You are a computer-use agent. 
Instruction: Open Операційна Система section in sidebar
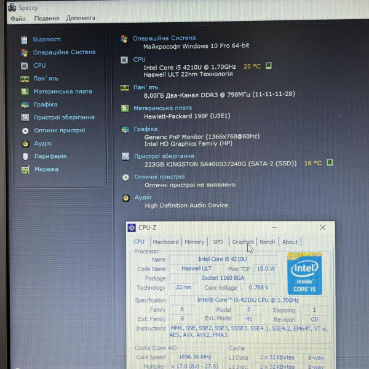(64, 52)
